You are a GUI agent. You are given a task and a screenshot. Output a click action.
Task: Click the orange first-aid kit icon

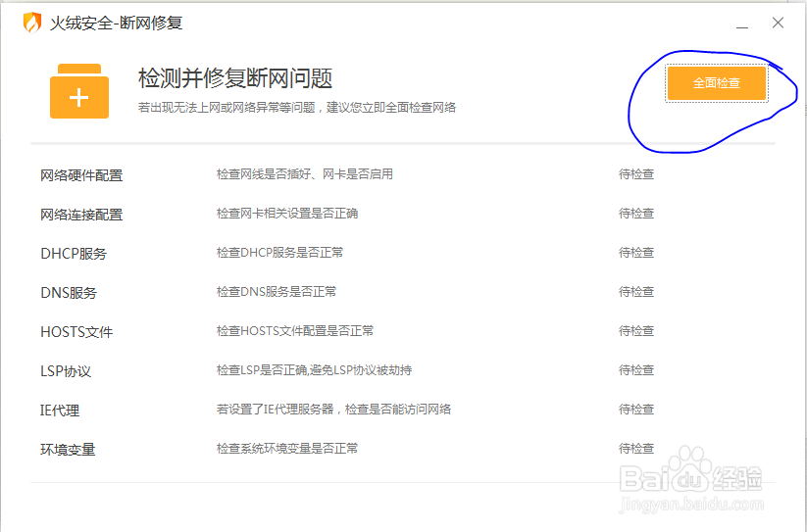tap(79, 91)
